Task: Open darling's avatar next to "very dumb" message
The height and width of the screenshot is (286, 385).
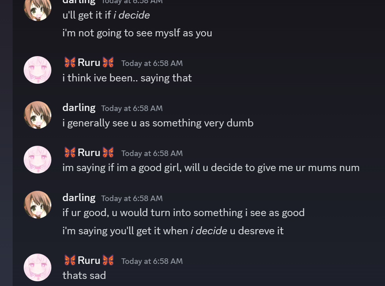Action: (38, 115)
